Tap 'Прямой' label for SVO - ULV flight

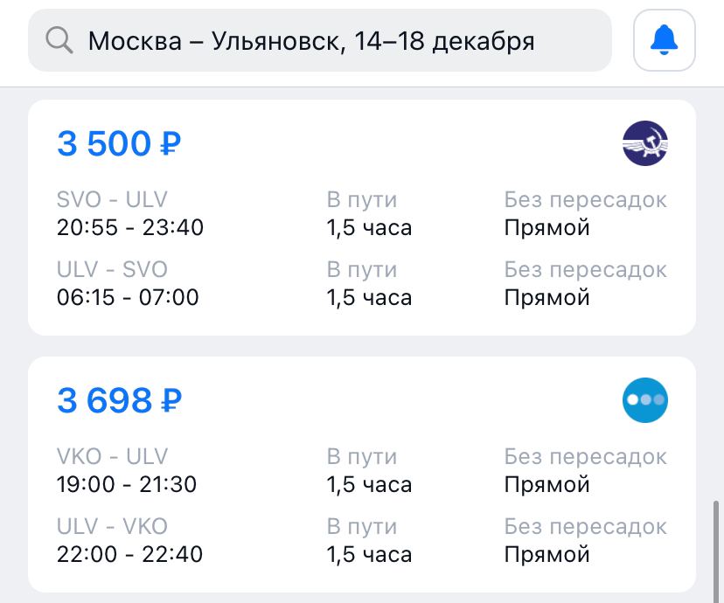point(546,228)
